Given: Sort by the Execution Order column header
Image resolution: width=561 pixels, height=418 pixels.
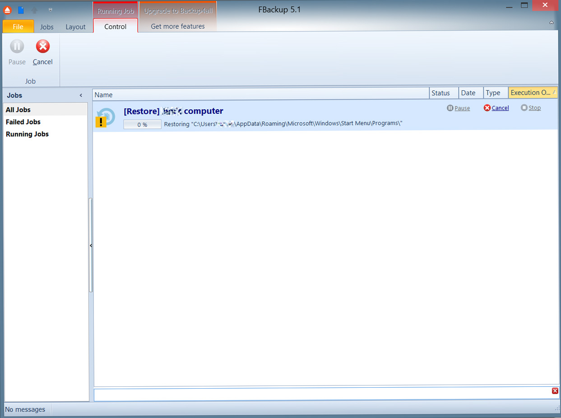Looking at the screenshot, I should tap(533, 93).
